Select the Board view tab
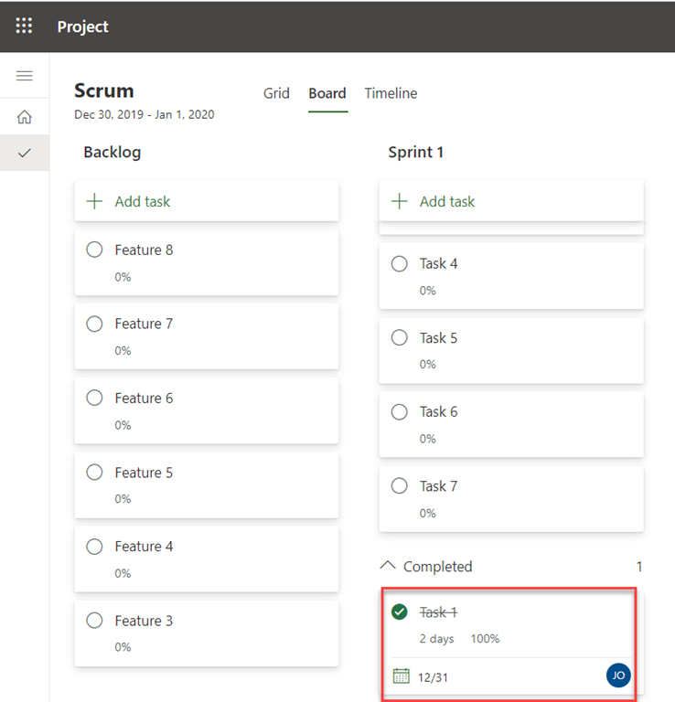Screen dimensions: 675x702 coord(327,93)
